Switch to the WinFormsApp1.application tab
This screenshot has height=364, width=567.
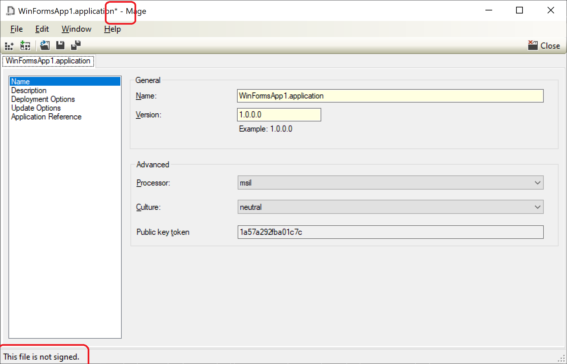(x=48, y=61)
